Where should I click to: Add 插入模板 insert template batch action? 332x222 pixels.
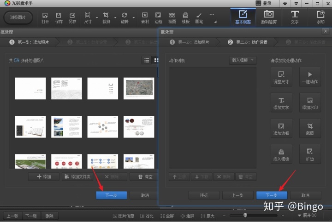(x=281, y=154)
